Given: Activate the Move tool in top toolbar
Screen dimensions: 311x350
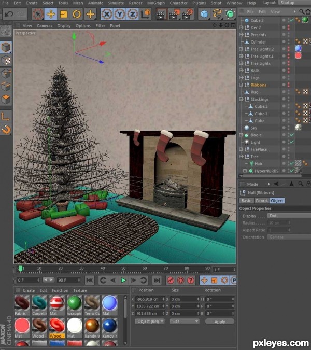Looking at the screenshot, I should coord(51,15).
